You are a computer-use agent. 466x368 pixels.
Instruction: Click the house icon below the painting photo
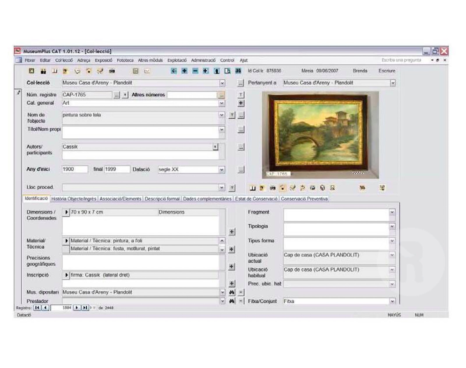click(282, 188)
